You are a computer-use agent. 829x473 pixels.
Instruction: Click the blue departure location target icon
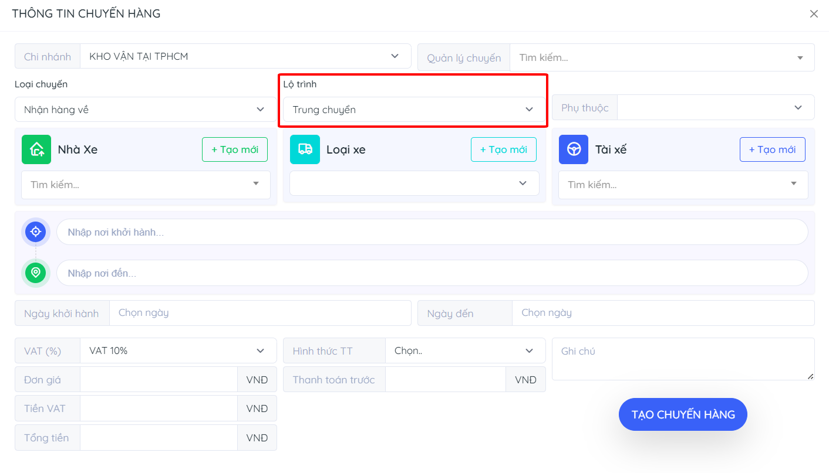coord(36,232)
